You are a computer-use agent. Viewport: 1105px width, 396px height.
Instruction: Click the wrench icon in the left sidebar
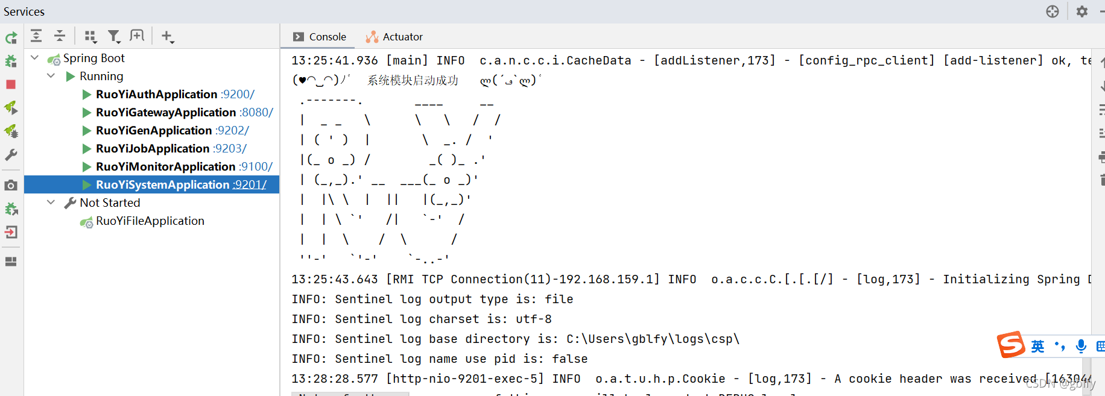click(x=11, y=155)
